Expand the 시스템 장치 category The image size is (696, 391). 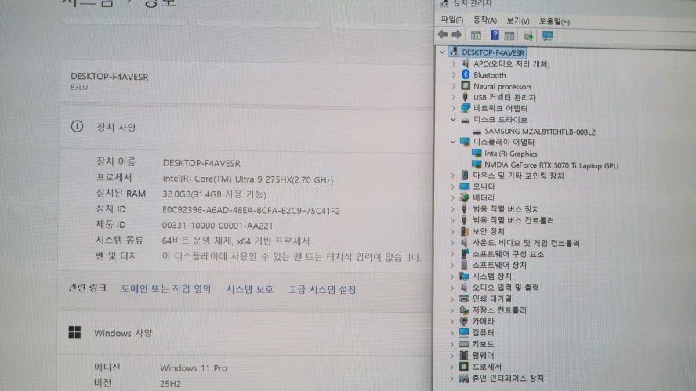[x=452, y=276]
